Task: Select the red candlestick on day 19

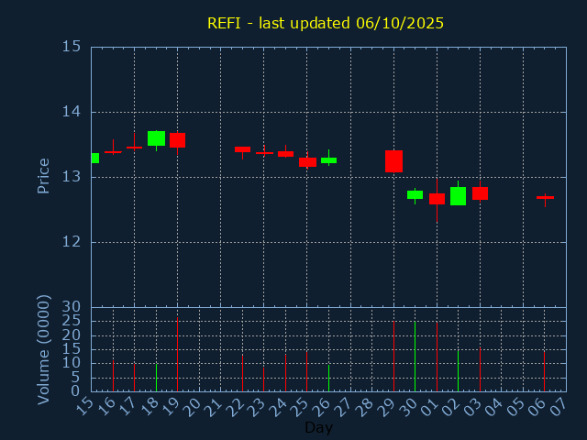Action: [x=177, y=140]
